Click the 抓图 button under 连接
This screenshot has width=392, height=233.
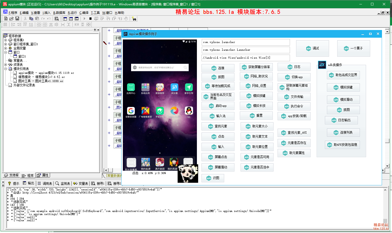point(218,77)
